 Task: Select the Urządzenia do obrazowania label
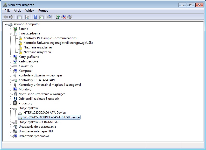coord(37,127)
